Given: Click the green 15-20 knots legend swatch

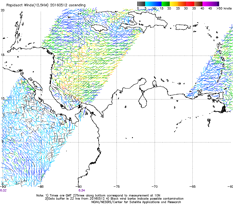Looking at the screenshot, I should (x=166, y=4).
